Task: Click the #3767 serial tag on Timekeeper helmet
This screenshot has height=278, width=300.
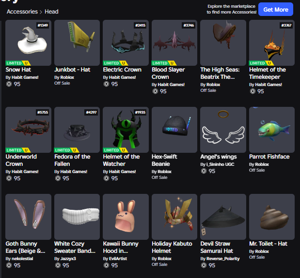Action: click(286, 25)
